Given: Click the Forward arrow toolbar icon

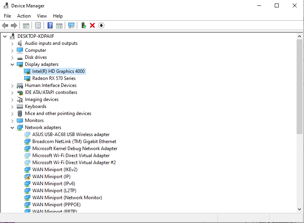Looking at the screenshot, I should tap(14, 25).
